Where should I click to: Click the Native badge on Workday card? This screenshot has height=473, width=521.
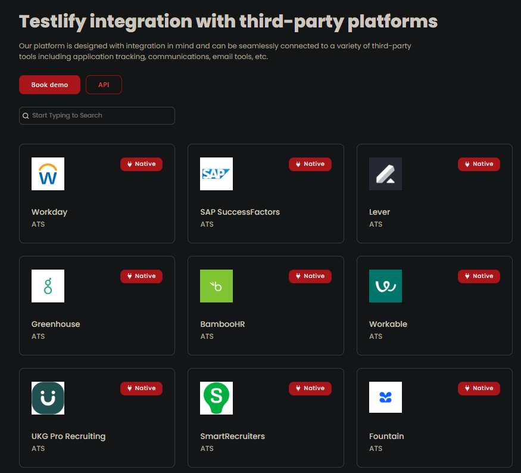pos(141,164)
